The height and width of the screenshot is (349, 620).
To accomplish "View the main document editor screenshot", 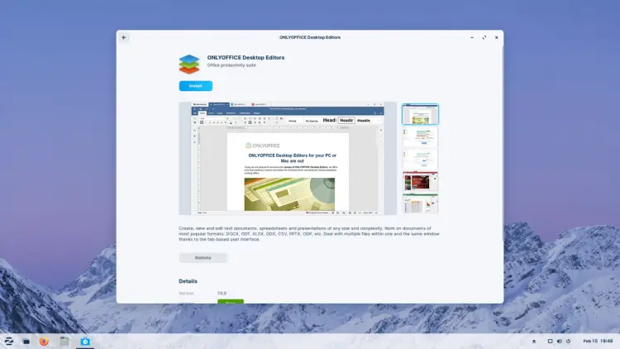I will click(288, 158).
